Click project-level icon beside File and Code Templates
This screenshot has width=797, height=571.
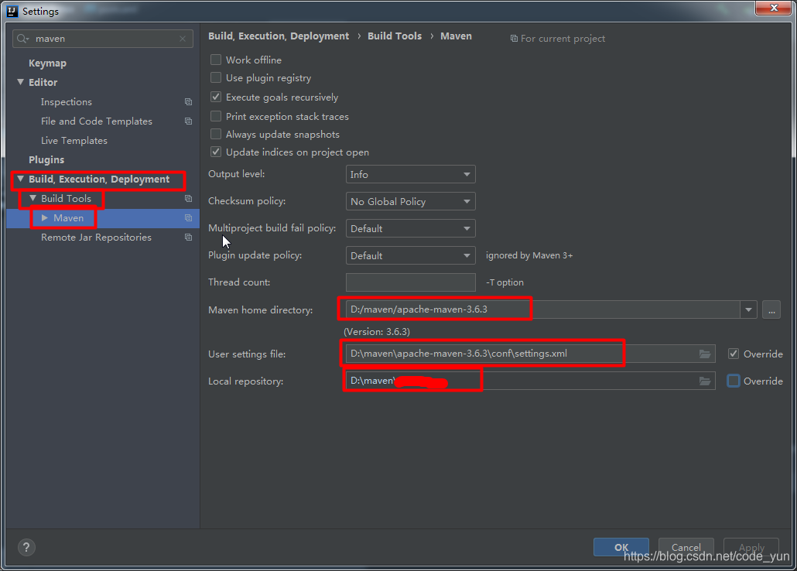[x=189, y=121]
